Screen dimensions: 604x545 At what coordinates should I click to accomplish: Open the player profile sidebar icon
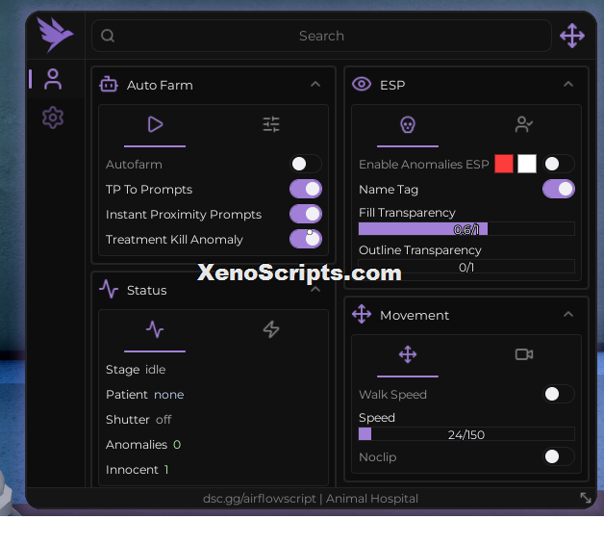53,79
